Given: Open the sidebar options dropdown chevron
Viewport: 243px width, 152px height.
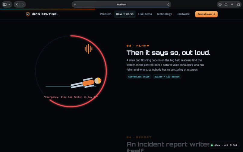Looking at the screenshot, I should [9, 4].
